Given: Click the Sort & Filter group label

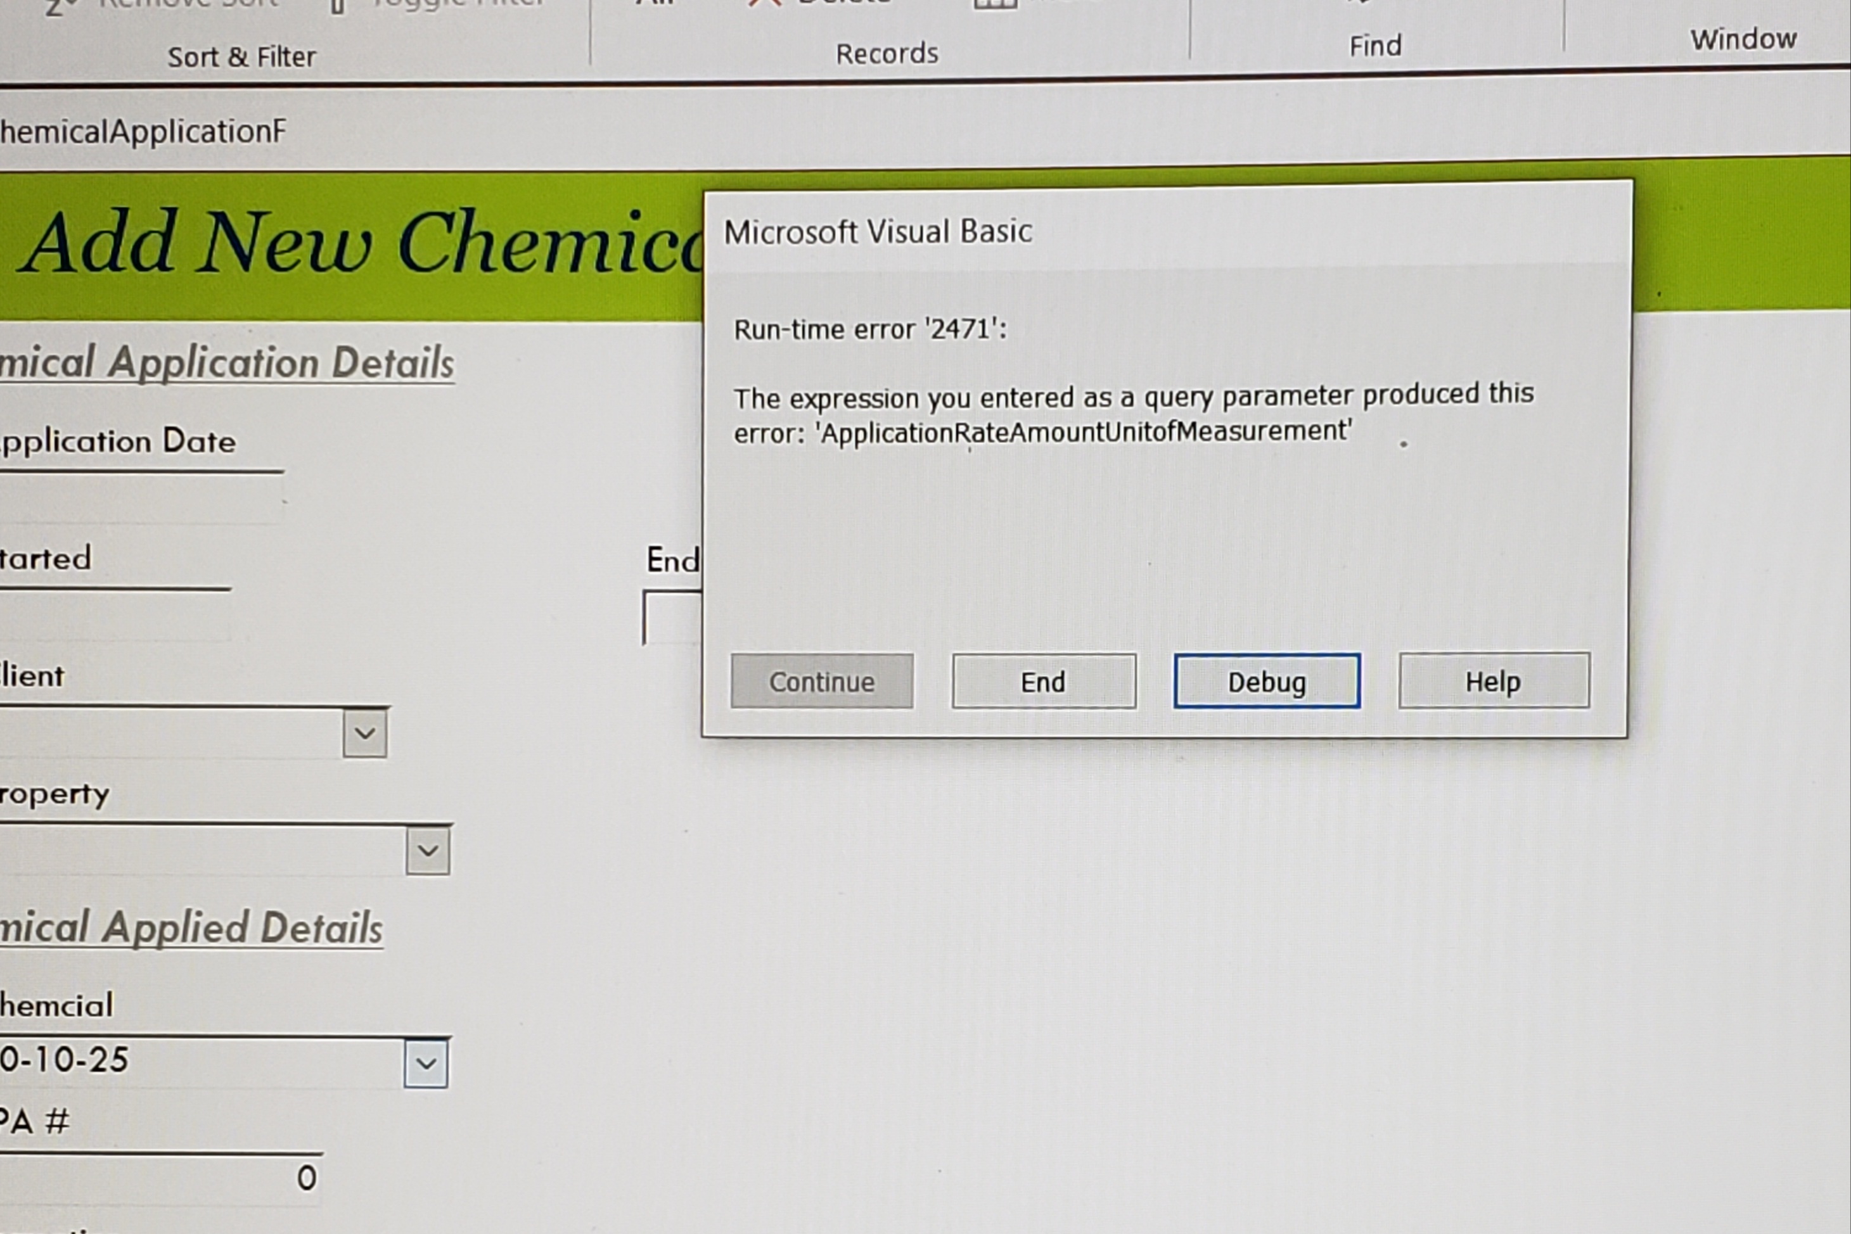Looking at the screenshot, I should pyautogui.click(x=241, y=58).
